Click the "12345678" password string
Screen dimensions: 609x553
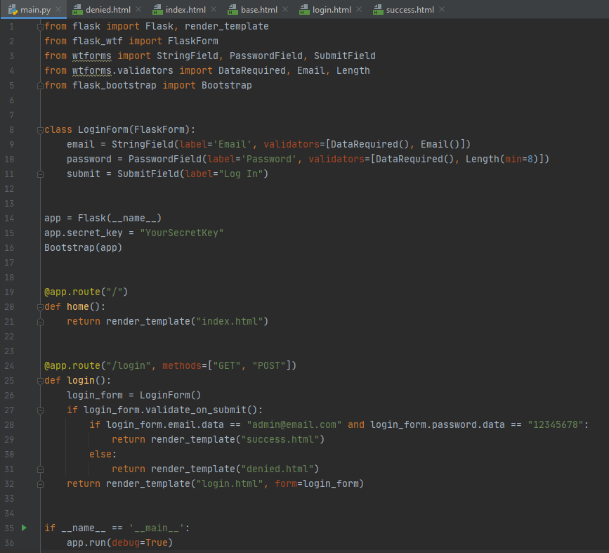pos(556,424)
